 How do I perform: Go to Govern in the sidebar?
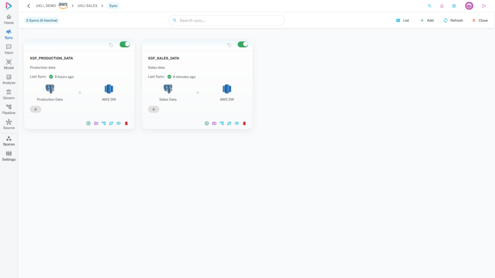point(9,94)
